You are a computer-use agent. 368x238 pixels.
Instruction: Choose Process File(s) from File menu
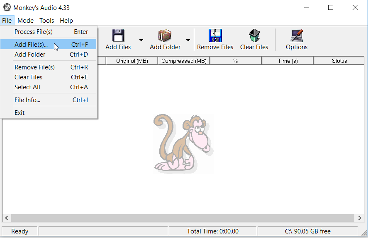point(49,32)
